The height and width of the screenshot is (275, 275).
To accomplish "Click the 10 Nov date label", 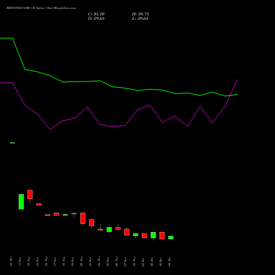I will click(x=11, y=261).
